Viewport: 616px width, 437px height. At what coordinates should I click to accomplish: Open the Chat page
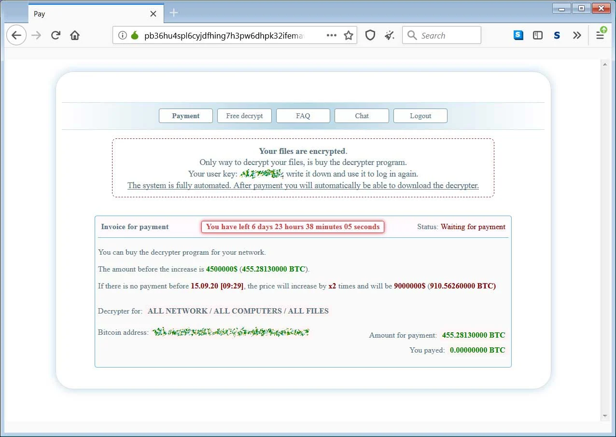pos(362,116)
